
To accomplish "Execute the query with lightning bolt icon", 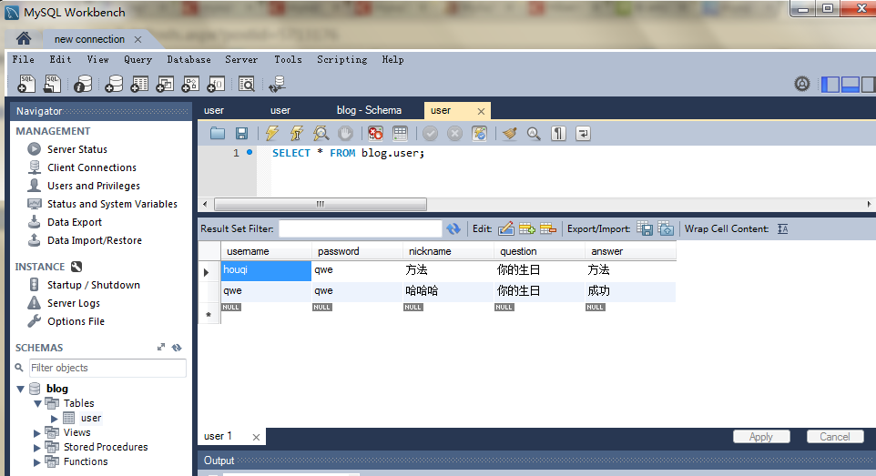I will [272, 133].
